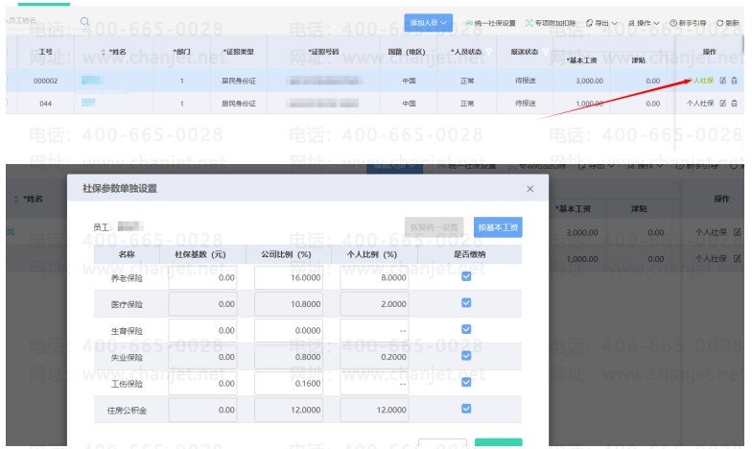
Task: Select the 044 work number cell
Action: coord(46,104)
